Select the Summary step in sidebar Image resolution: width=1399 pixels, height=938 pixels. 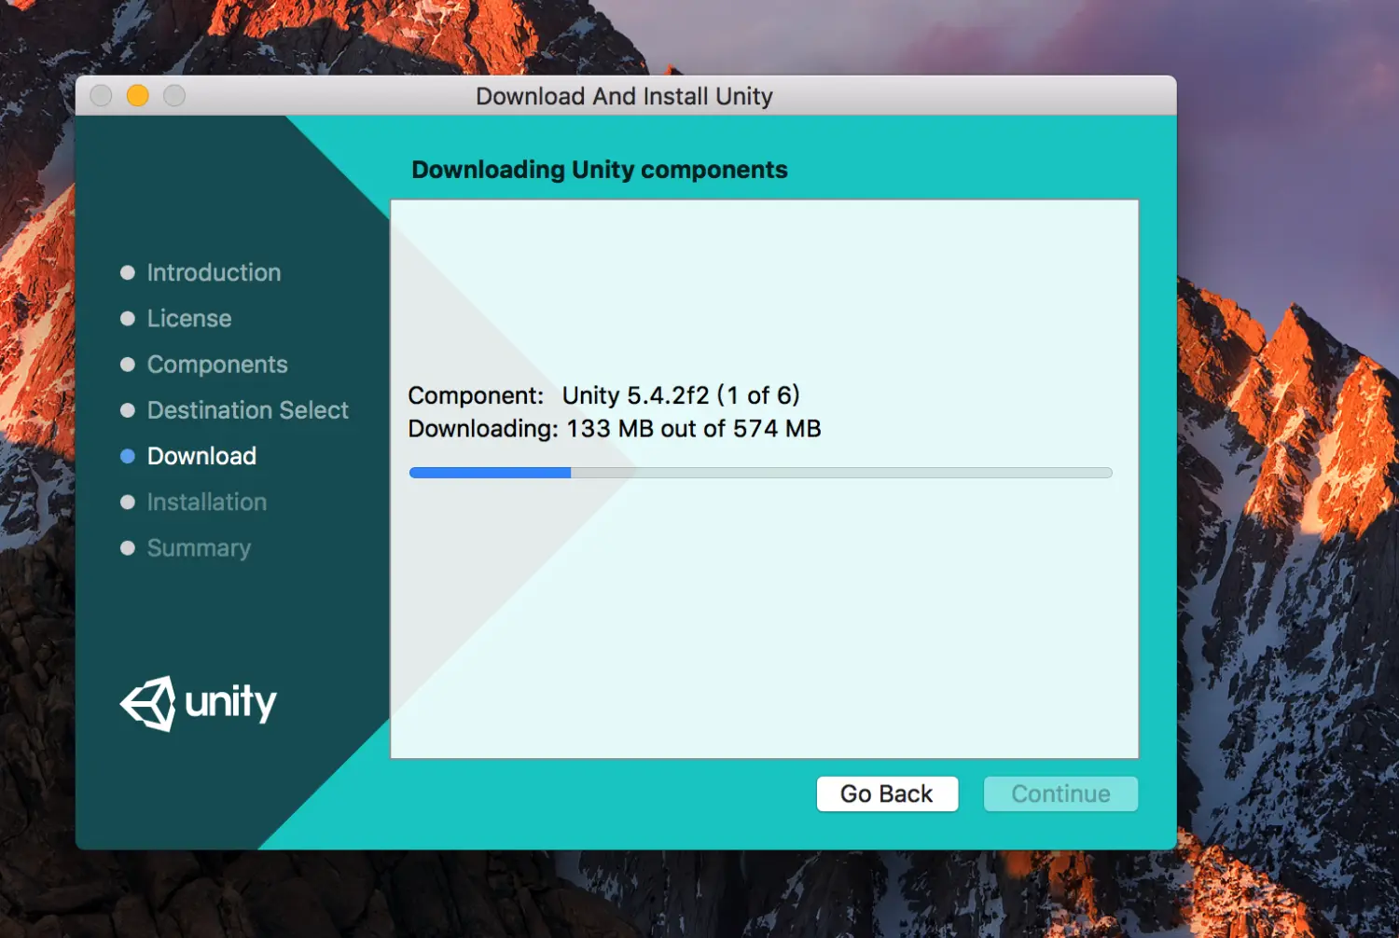click(x=186, y=547)
